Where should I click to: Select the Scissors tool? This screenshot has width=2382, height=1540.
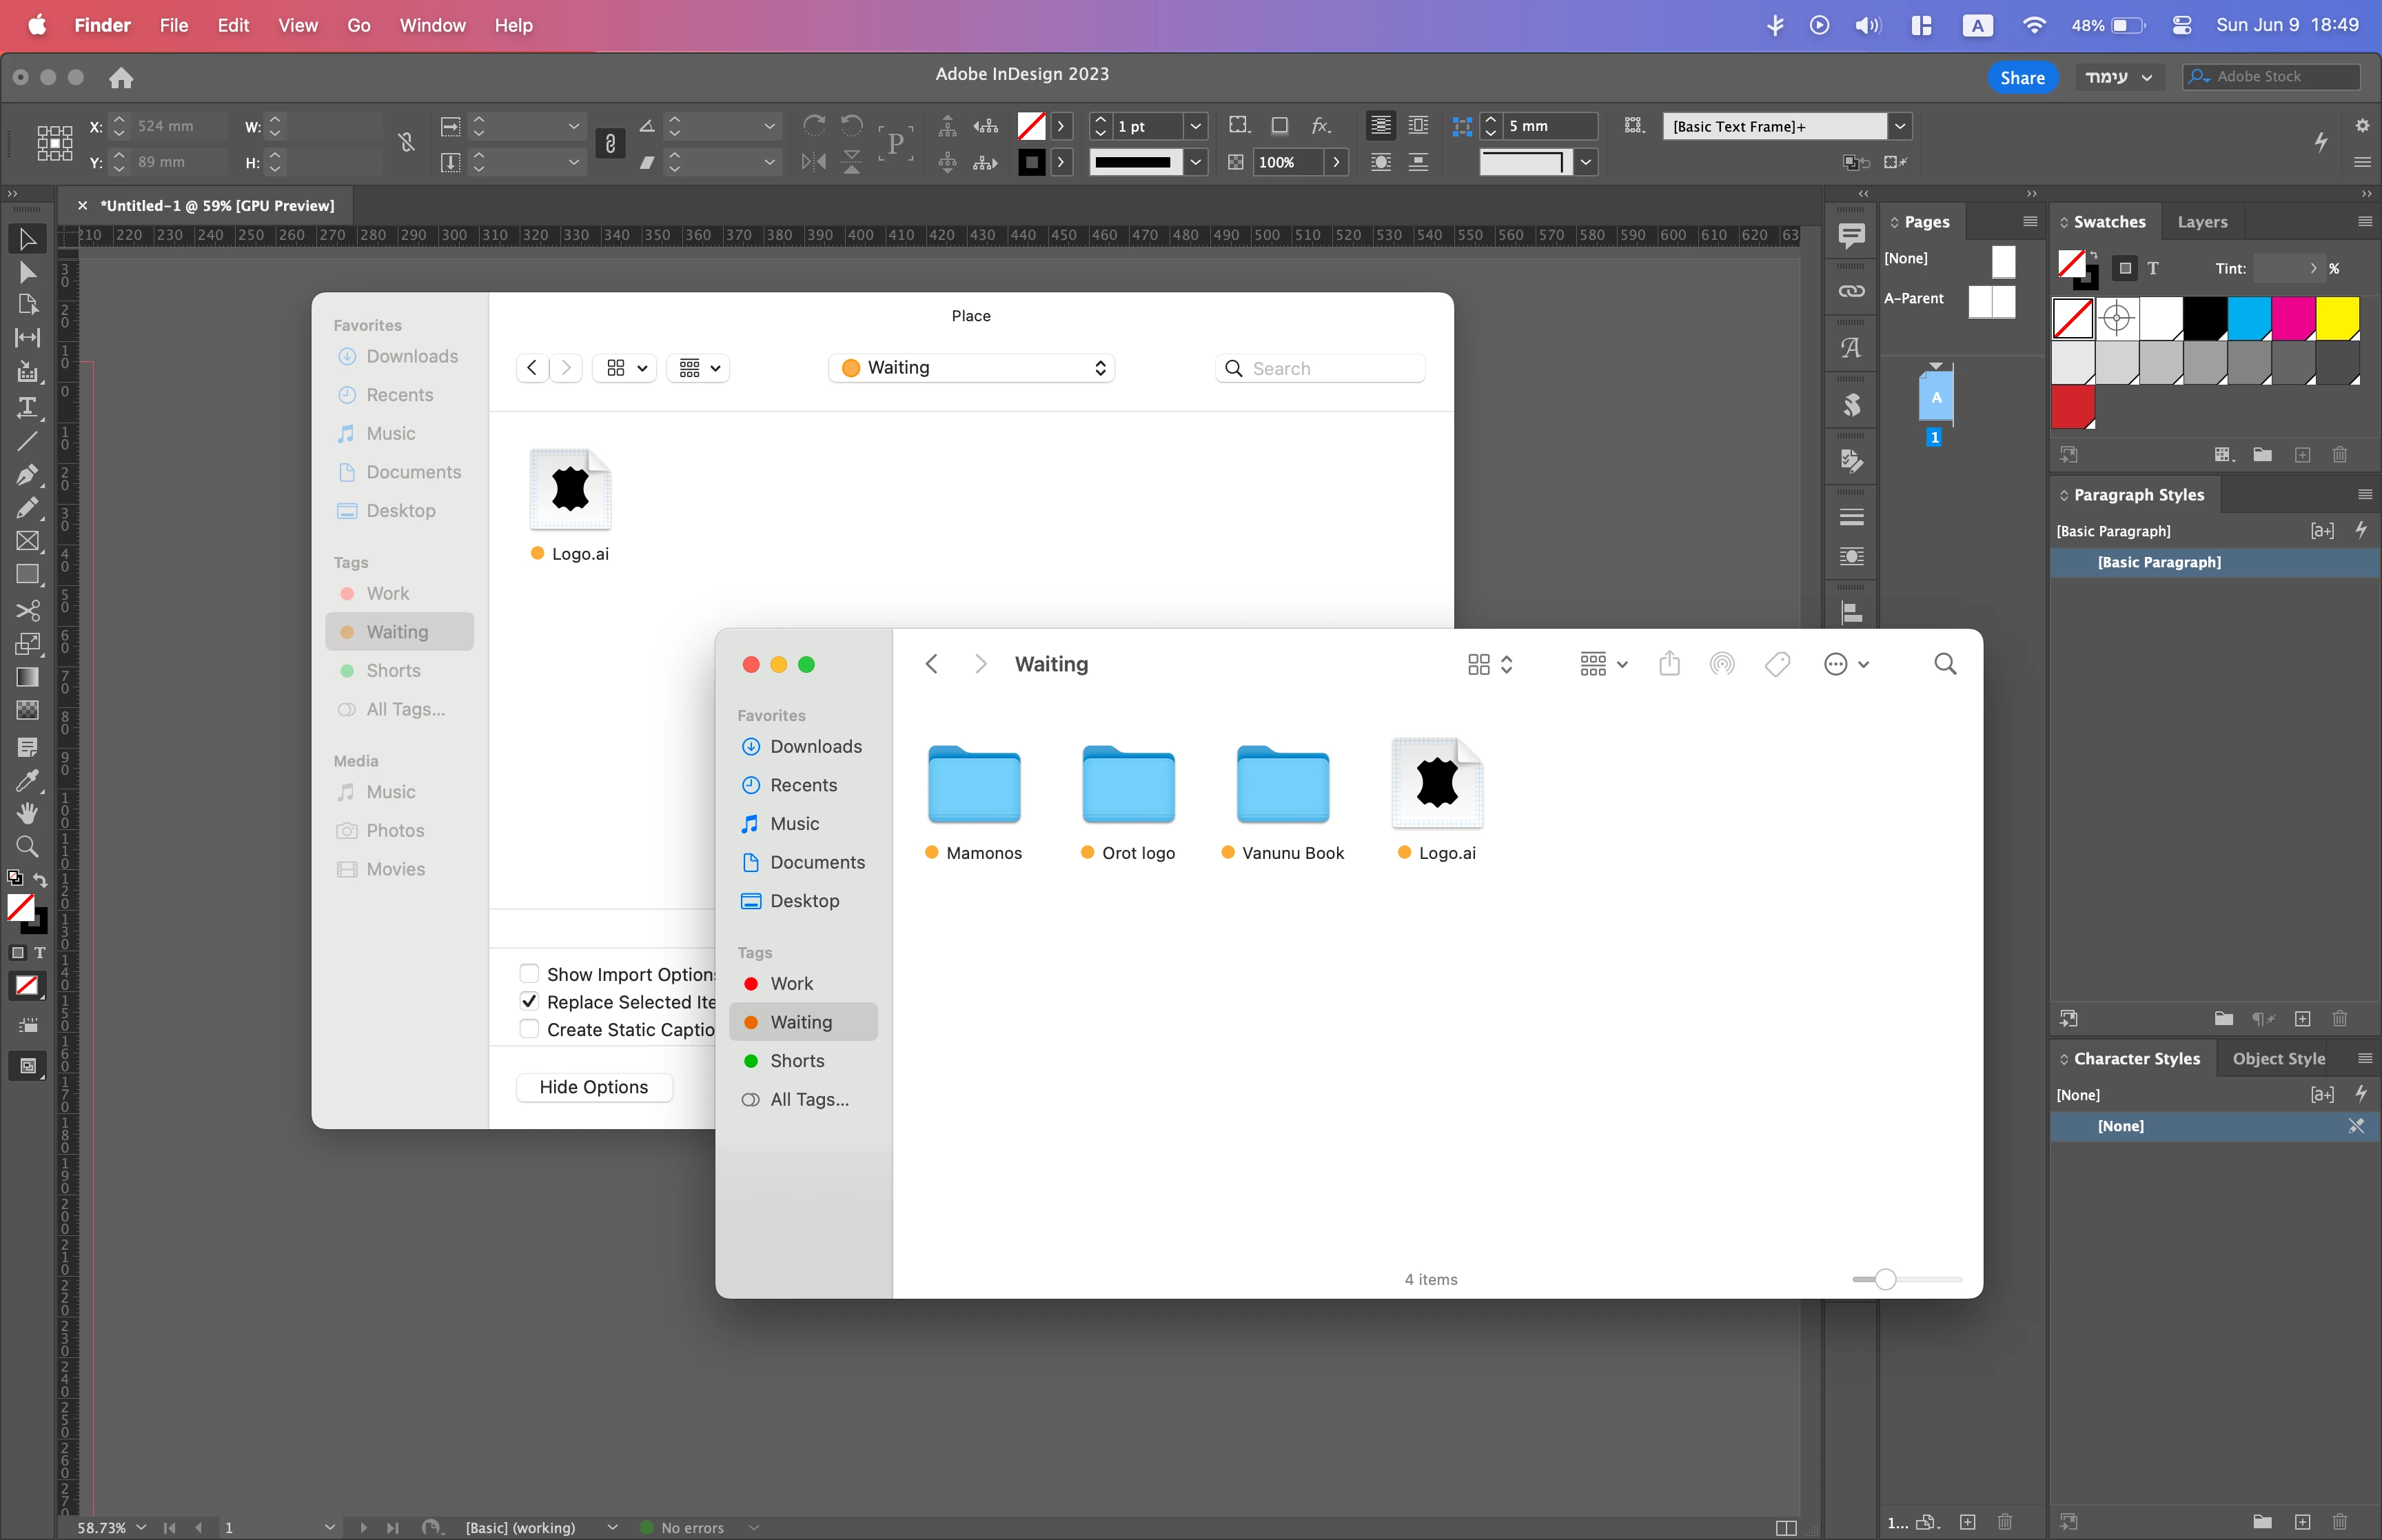click(x=27, y=609)
